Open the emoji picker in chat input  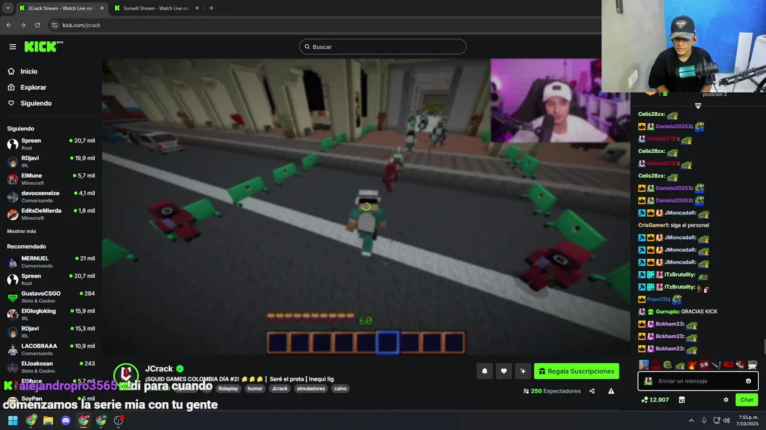point(748,381)
